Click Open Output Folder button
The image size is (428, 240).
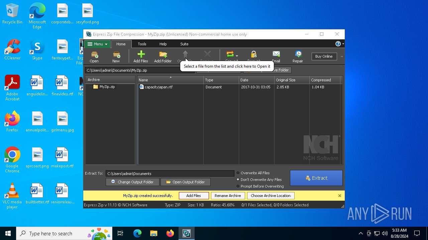pyautogui.click(x=186, y=182)
